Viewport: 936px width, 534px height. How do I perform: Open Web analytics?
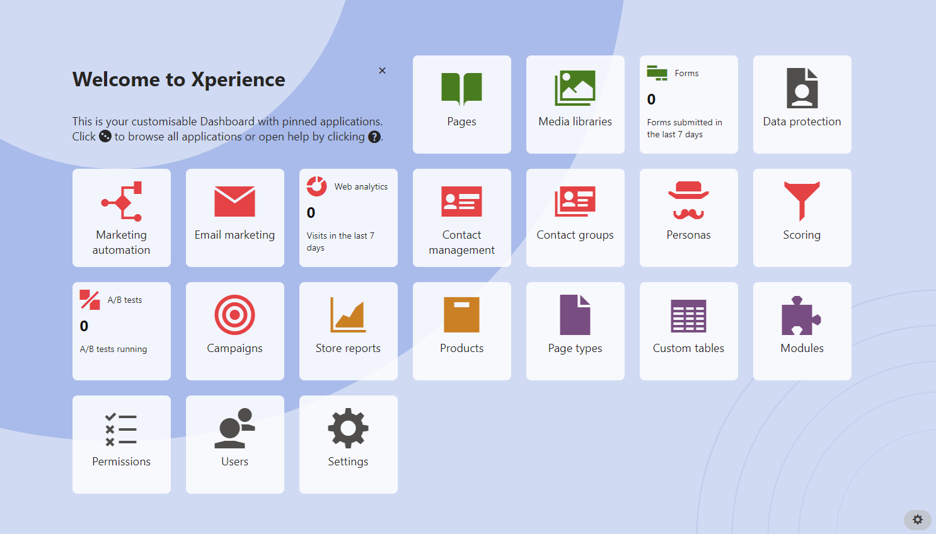point(348,217)
